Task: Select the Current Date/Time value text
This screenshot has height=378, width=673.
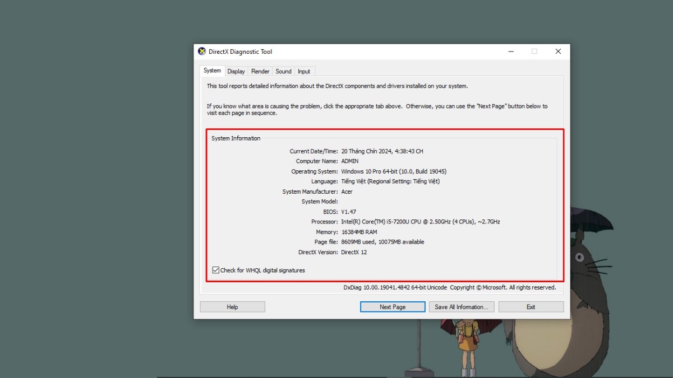Action: tap(382, 151)
